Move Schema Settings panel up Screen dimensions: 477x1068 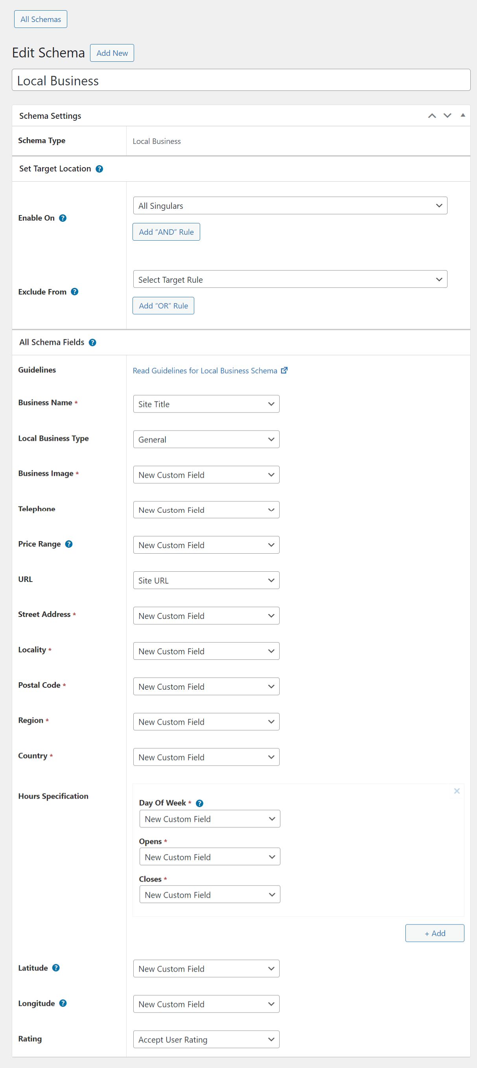click(x=432, y=116)
